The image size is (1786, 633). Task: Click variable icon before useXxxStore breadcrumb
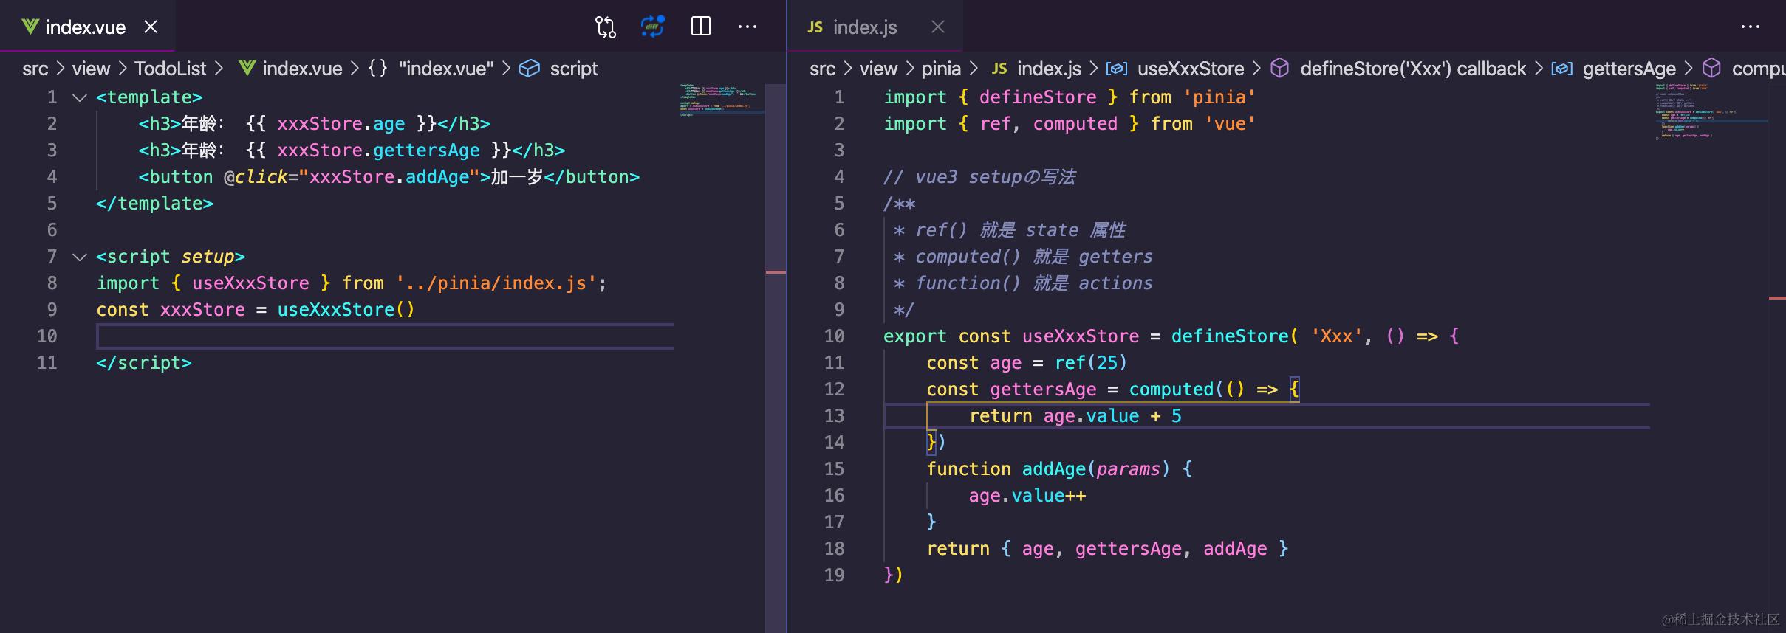point(1116,69)
